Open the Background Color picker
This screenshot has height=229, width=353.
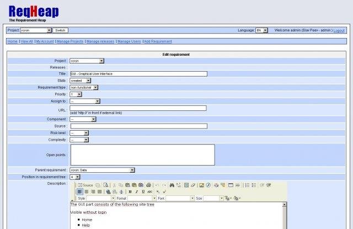point(237,198)
